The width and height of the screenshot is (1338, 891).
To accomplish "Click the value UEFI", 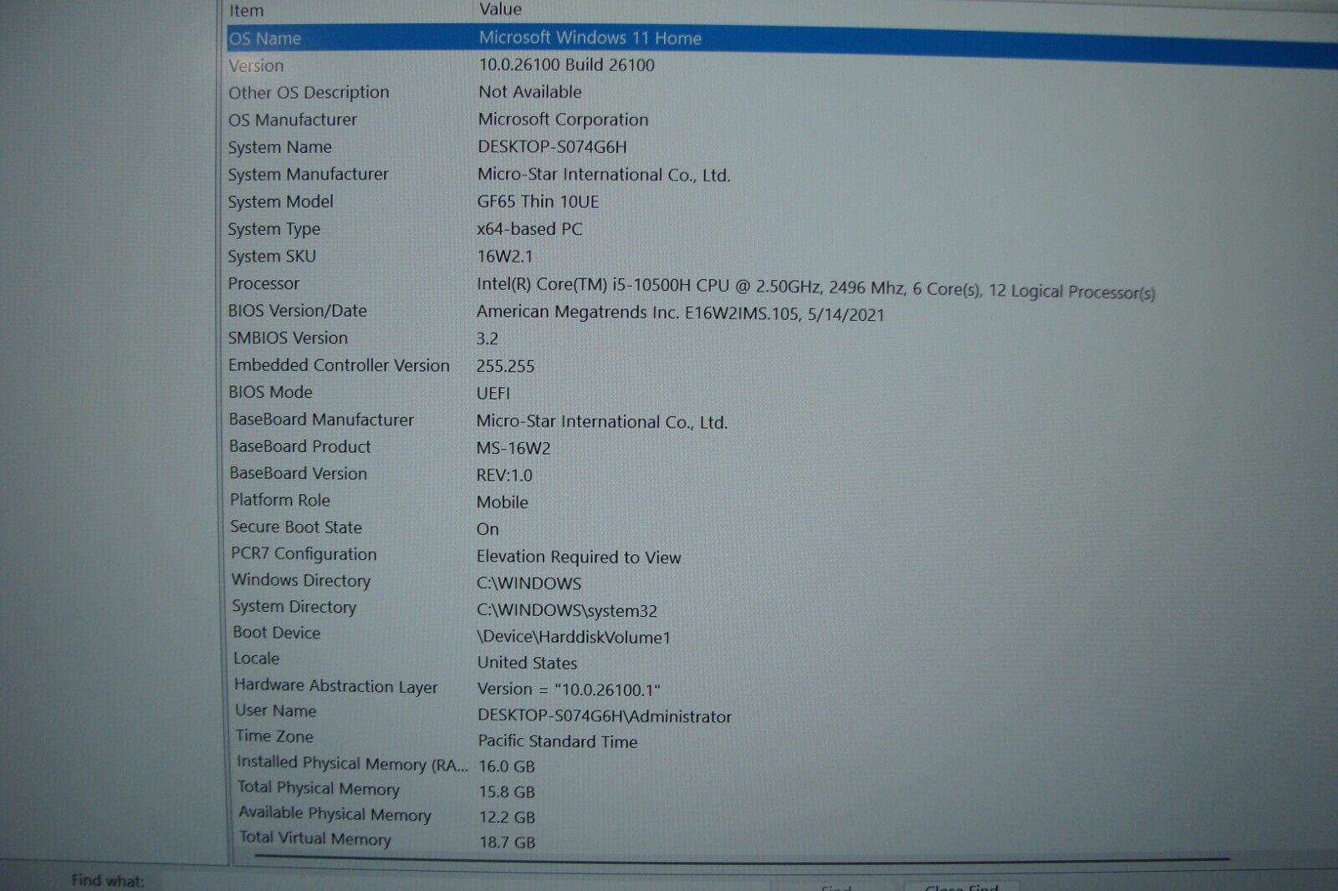I will [x=493, y=393].
